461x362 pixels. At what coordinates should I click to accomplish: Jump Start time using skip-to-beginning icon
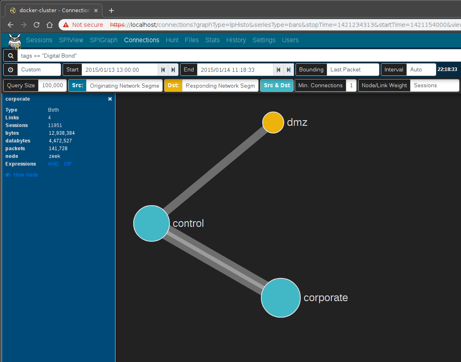pos(163,69)
